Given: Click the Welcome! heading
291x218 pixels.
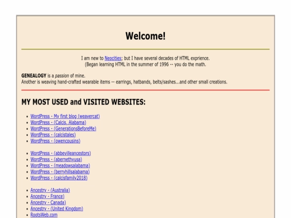Looking at the screenshot, I should pyautogui.click(x=145, y=36).
